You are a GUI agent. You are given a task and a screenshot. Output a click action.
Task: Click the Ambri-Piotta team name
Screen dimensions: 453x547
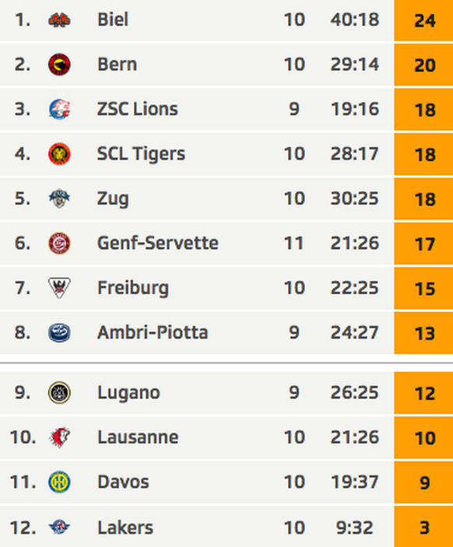coord(153,332)
